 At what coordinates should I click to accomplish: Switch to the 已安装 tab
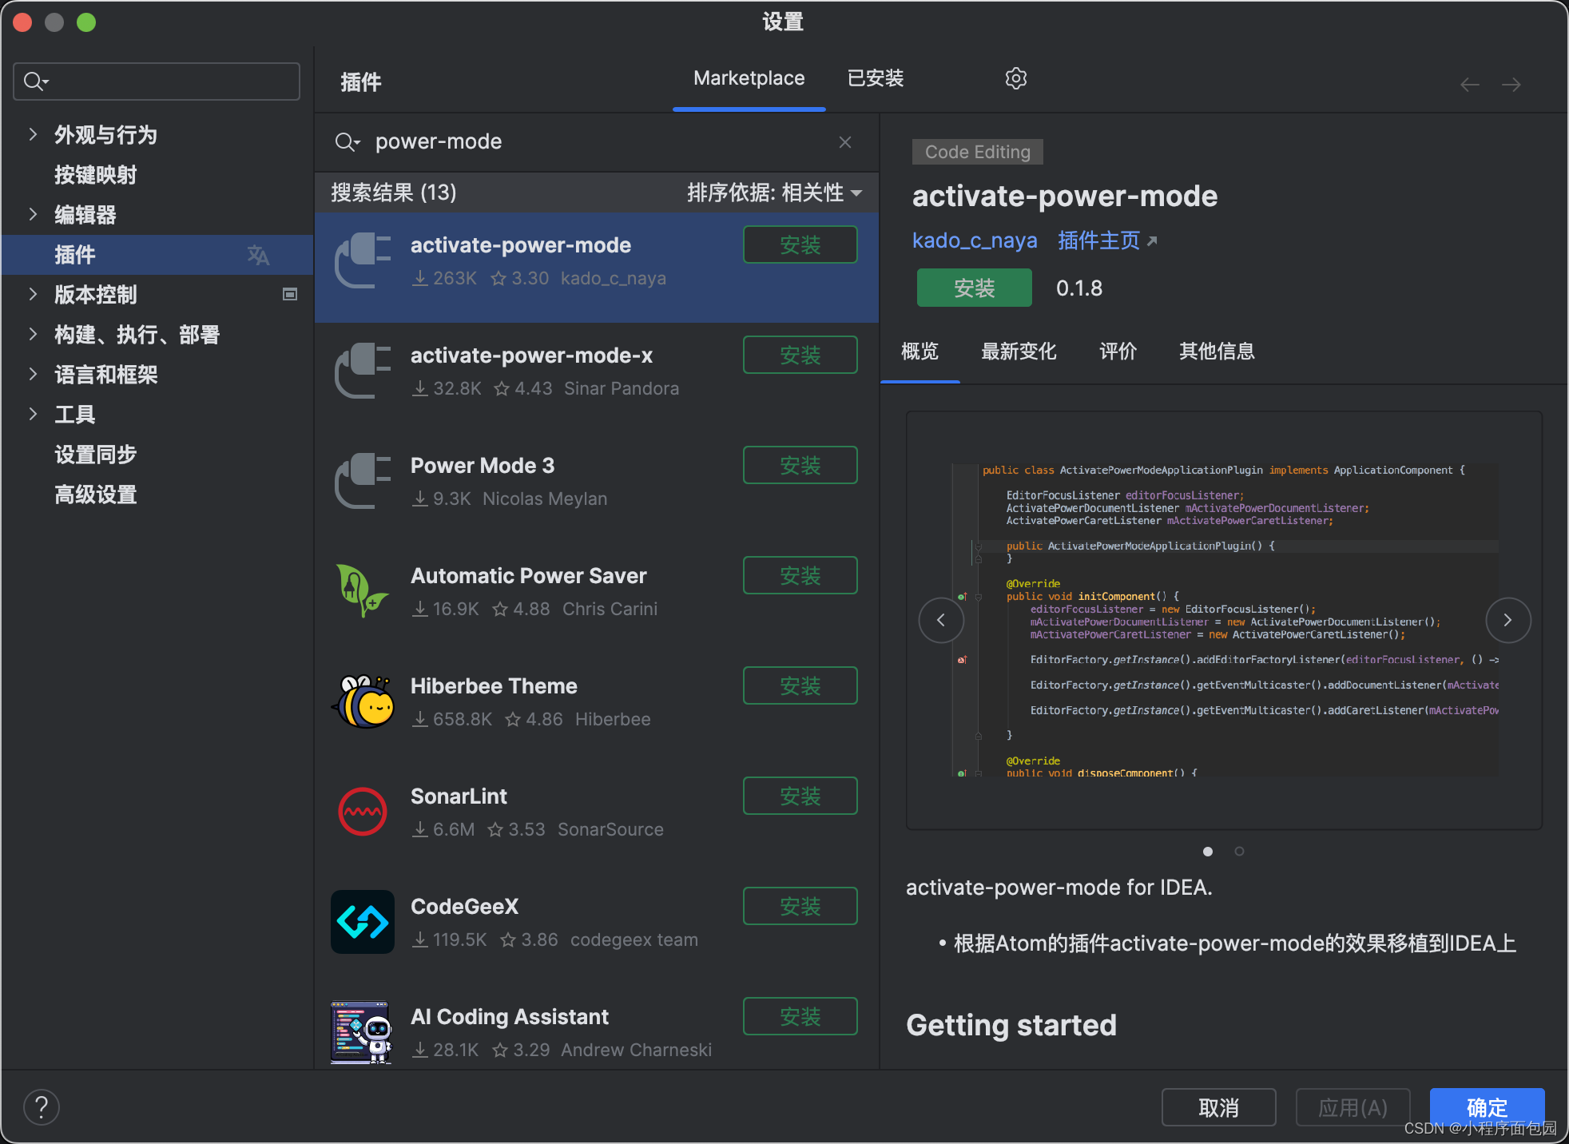click(x=875, y=78)
